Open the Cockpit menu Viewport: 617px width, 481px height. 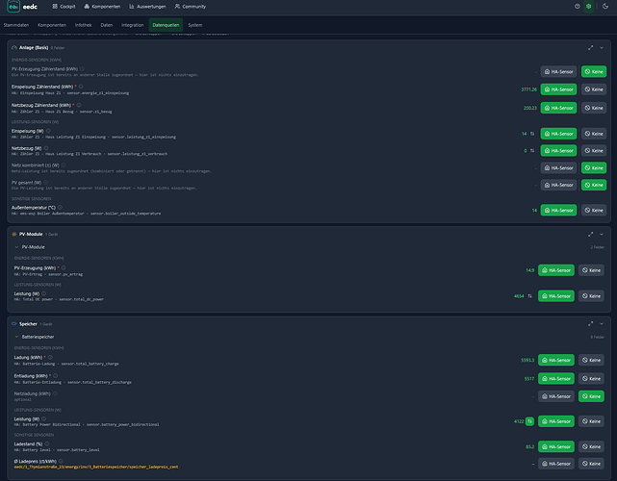click(64, 7)
